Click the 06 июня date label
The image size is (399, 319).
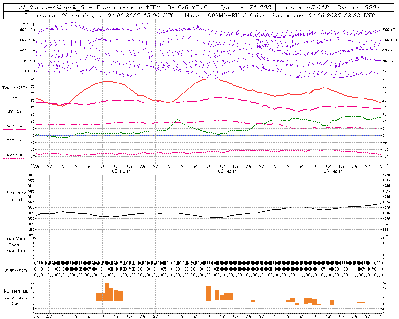(227, 171)
